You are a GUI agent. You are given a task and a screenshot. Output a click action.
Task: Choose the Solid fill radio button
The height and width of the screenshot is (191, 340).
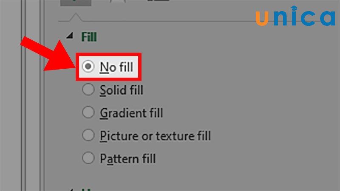(88, 90)
